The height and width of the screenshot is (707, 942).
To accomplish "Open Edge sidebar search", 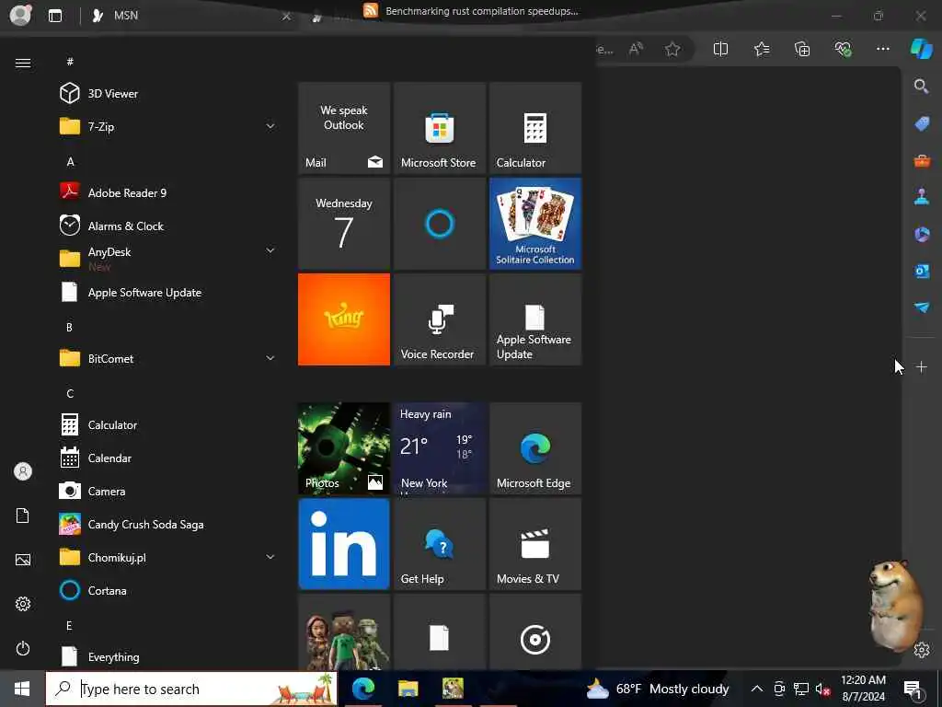I will click(x=921, y=87).
